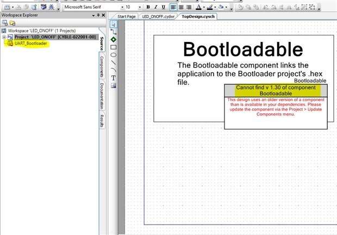
Task: Toggle italic text formatting
Action: [x=155, y=7]
